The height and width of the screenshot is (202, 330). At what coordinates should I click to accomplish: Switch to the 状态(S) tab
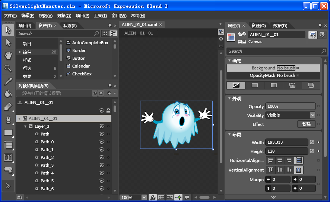coord(70,26)
